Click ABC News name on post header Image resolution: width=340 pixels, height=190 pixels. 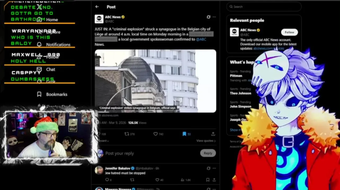click(x=113, y=17)
